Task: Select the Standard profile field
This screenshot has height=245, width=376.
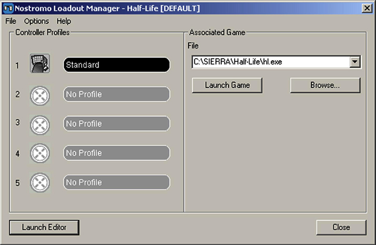Action: click(116, 65)
